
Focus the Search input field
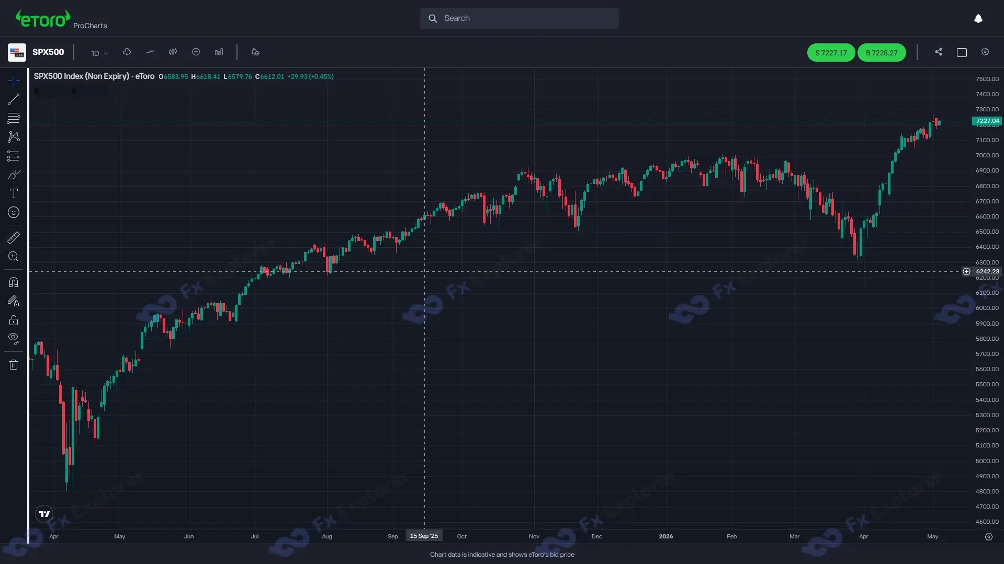[519, 18]
